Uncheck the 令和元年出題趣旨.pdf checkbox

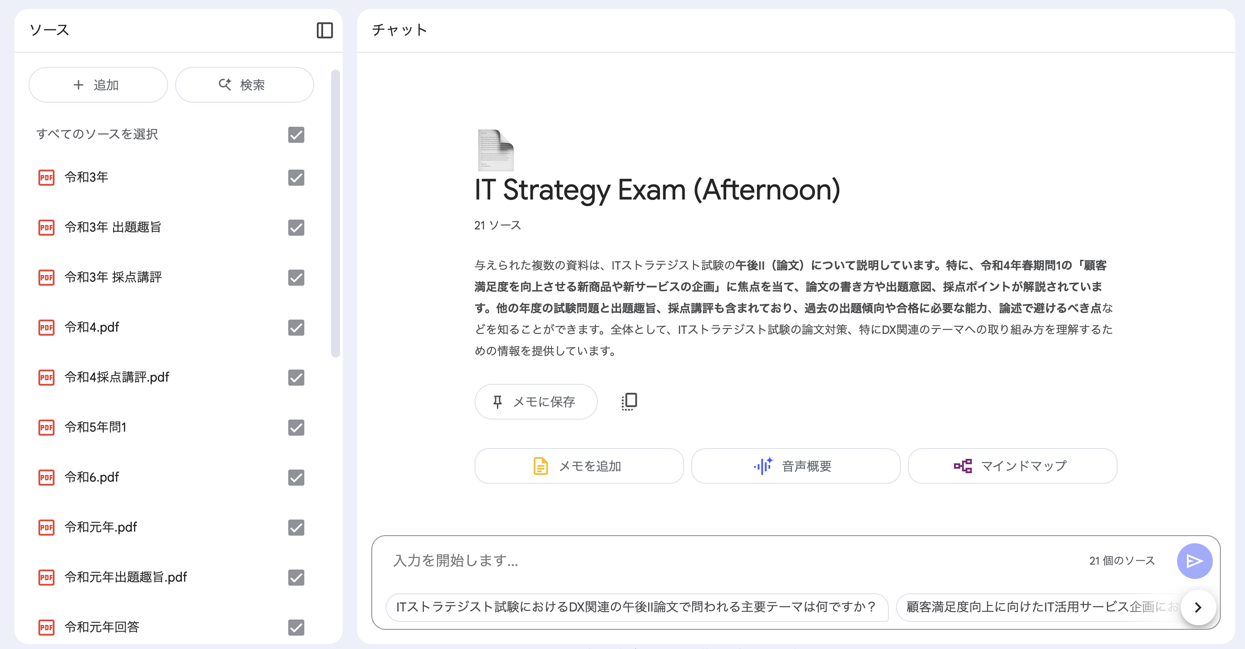tap(296, 578)
